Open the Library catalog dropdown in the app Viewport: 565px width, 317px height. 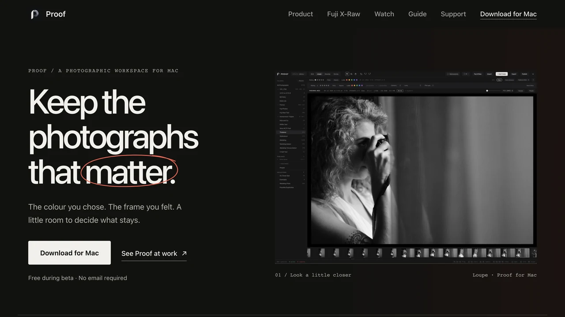click(x=299, y=74)
